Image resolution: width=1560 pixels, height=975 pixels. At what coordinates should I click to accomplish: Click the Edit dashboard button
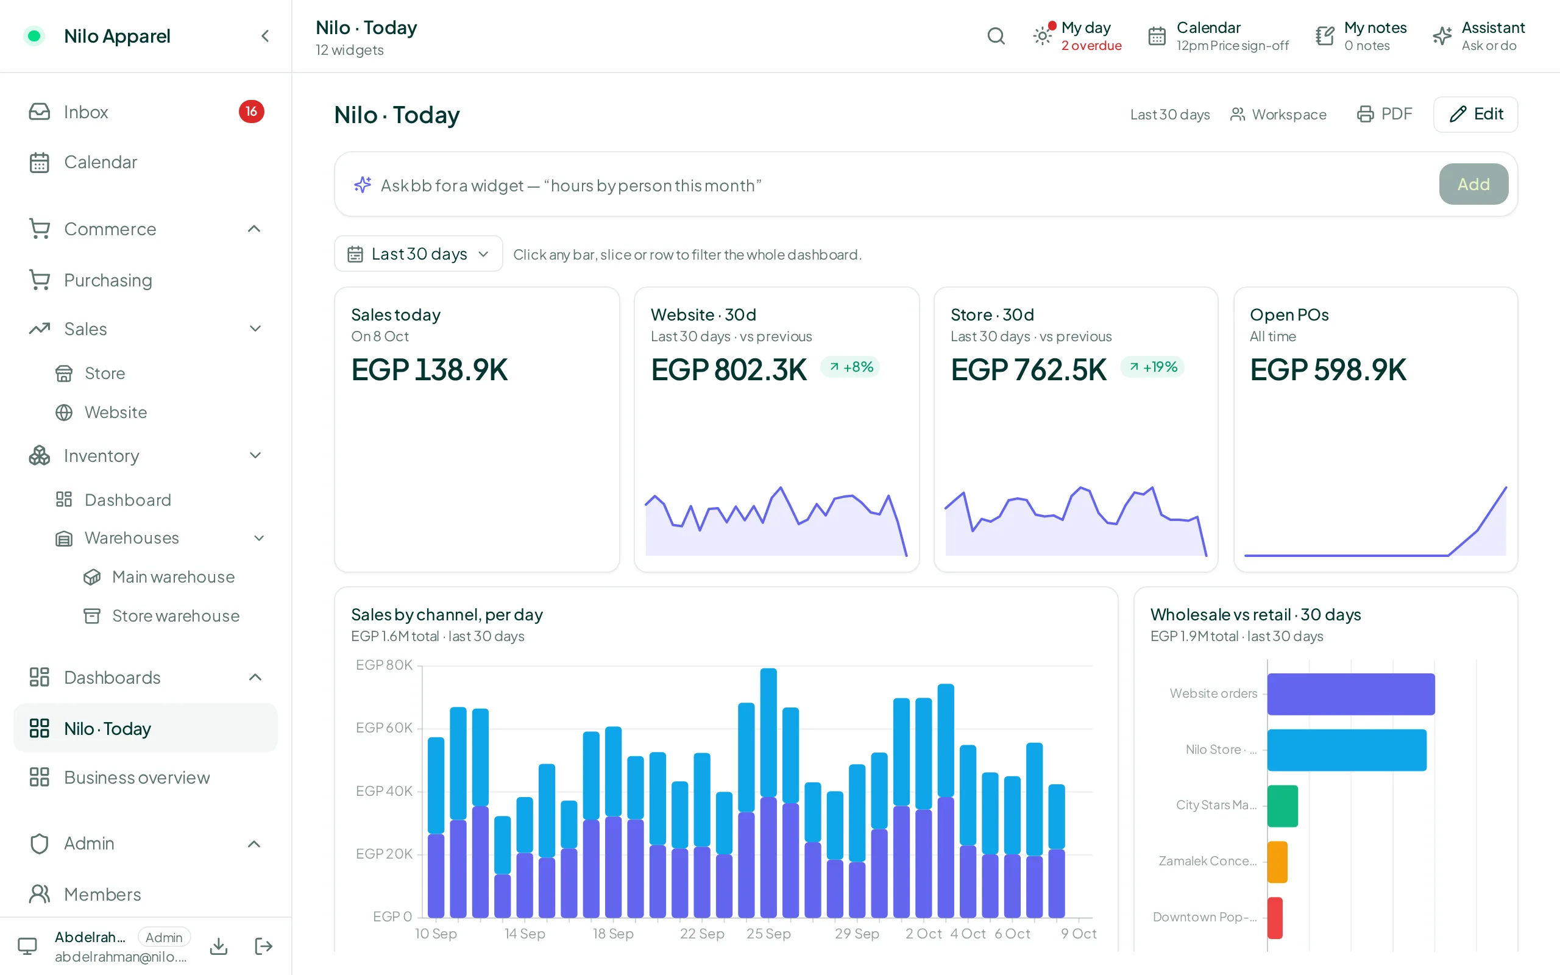1475,114
